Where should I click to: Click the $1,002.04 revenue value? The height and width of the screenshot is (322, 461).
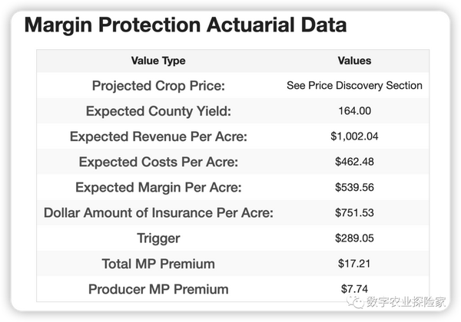click(x=354, y=136)
